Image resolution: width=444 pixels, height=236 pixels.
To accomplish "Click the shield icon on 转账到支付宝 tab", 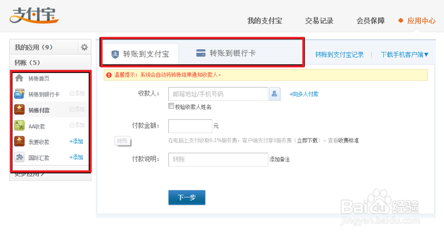I will (x=115, y=54).
